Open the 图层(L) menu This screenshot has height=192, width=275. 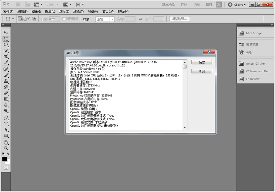coord(50,12)
